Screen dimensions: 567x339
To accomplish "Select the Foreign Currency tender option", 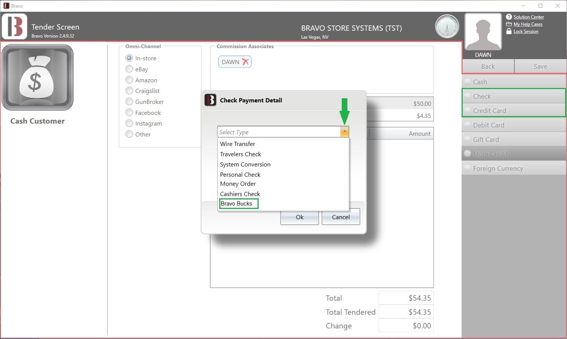I will pyautogui.click(x=514, y=168).
